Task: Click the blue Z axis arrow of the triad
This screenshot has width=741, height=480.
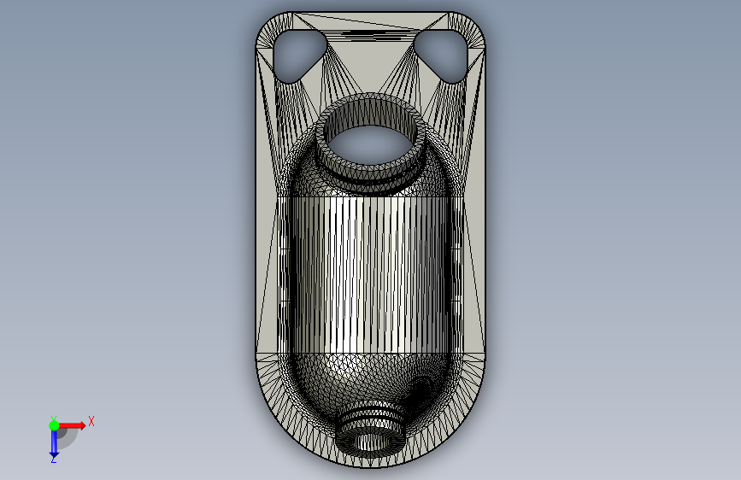Action: [x=54, y=444]
